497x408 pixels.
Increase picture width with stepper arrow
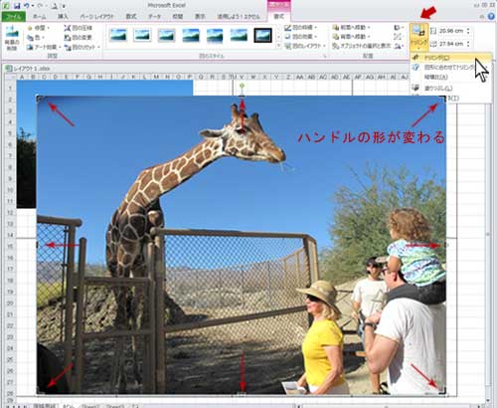click(468, 42)
